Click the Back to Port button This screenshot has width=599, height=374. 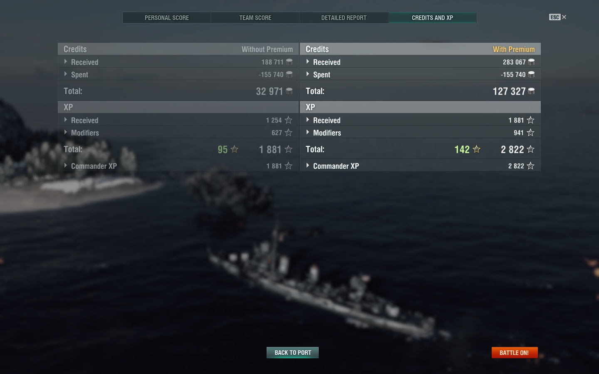coord(292,352)
